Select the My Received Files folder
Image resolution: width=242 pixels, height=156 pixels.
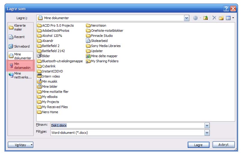tap(53, 107)
